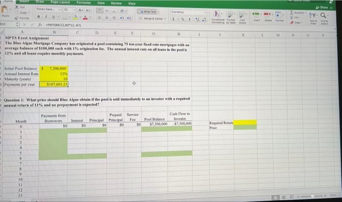Click the Clear eraser button
Viewport: 342px width, 202px height.
296,22
